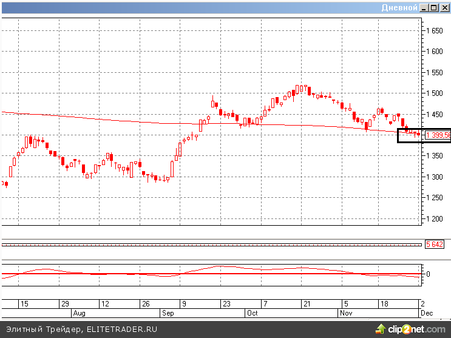451x338 pixels.
Task: Click the date marker 29 on time axis
Action: 64,304
